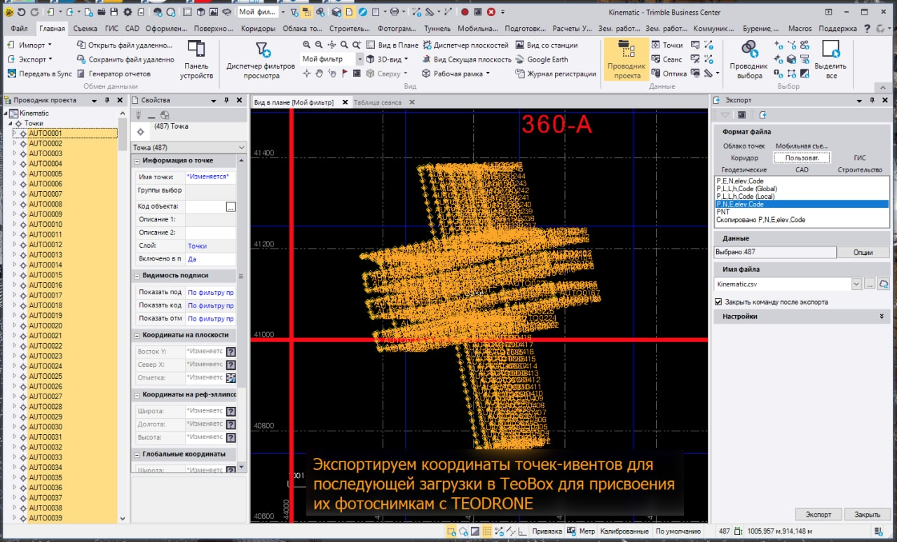This screenshot has height=542, width=897.
Task: Expand the Настройки section in Export panel
Action: tap(881, 317)
